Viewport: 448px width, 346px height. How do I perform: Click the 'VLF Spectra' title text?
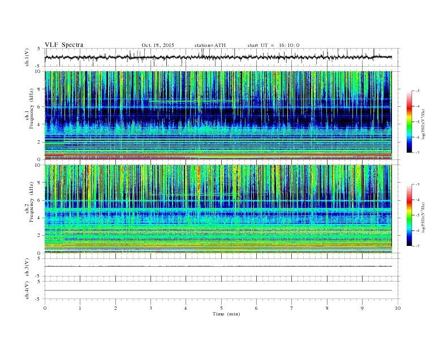pos(64,45)
